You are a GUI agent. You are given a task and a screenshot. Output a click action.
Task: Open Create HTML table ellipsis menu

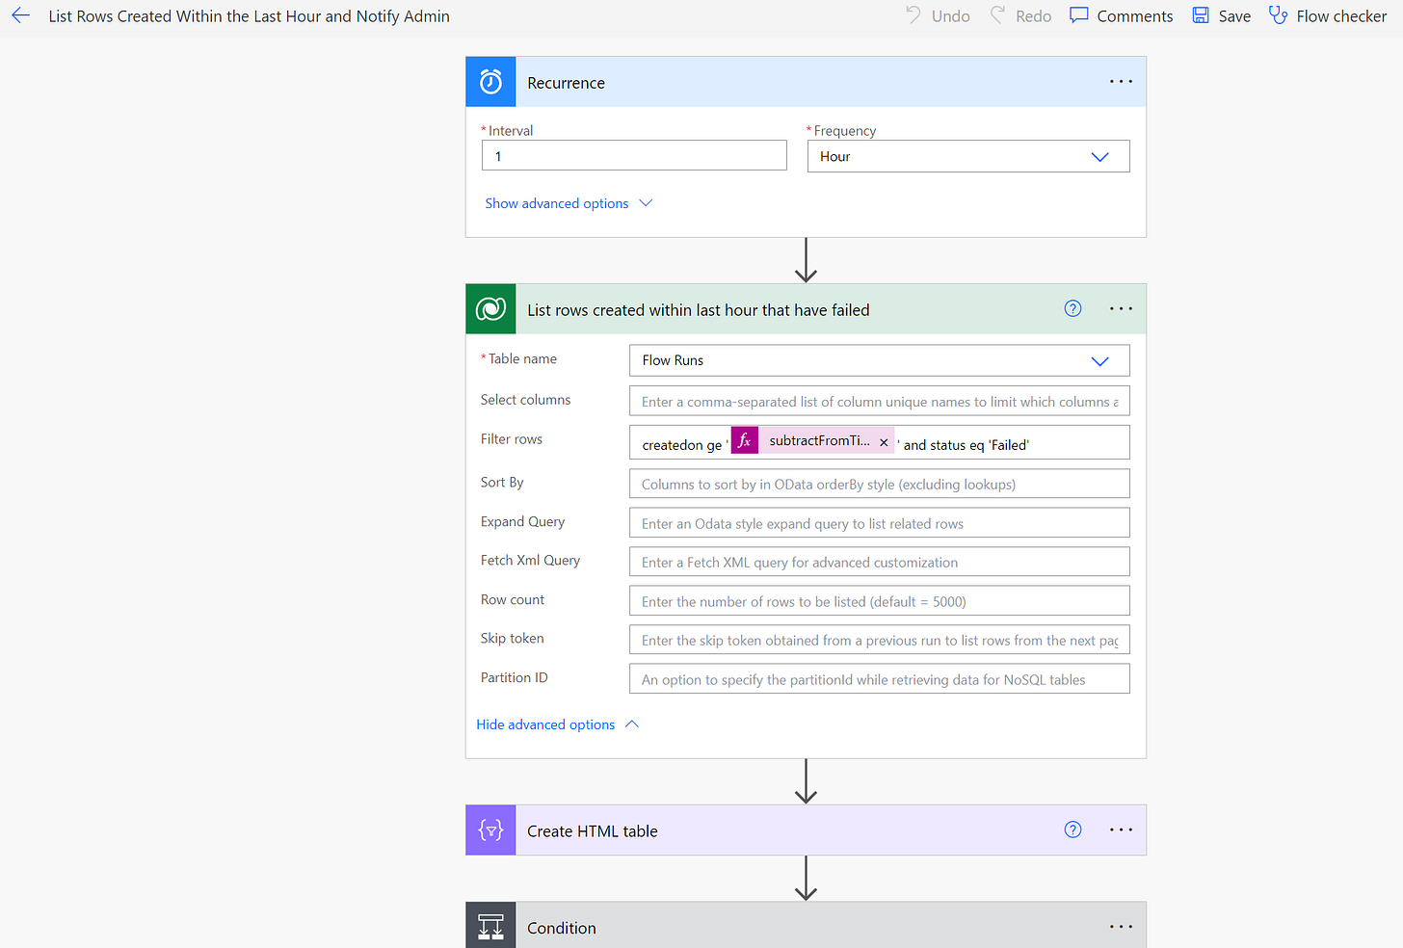click(1121, 830)
